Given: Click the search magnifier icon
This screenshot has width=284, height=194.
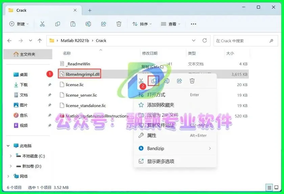Looking at the screenshot, I should click(271, 41).
